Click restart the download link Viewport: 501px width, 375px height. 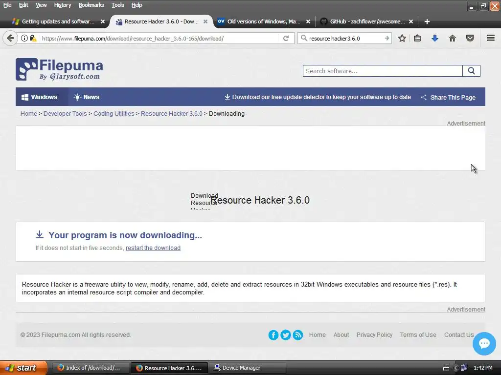(x=153, y=248)
